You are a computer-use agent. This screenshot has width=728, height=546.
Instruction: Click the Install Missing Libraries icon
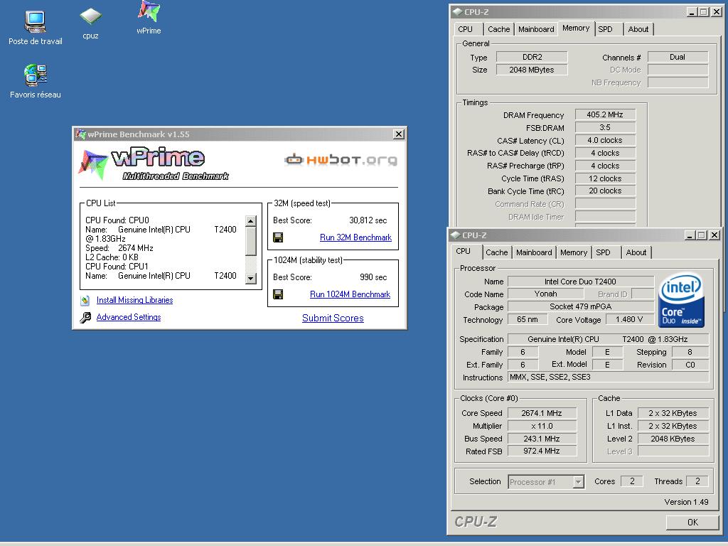(85, 301)
